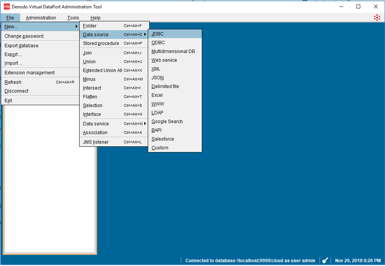Choose Export ... menu entry

(40, 54)
